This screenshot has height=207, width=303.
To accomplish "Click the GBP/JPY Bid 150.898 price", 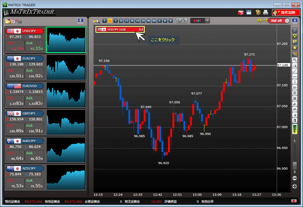I will point(15,128).
